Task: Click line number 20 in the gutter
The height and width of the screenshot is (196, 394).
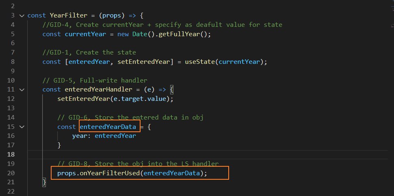Action: point(11,173)
